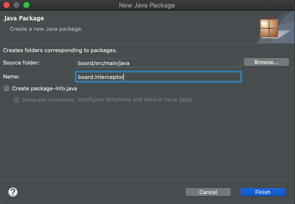Viewport: 295px width, 204px height.
Task: Enable the Create package-info.java checkbox
Action: click(x=6, y=88)
